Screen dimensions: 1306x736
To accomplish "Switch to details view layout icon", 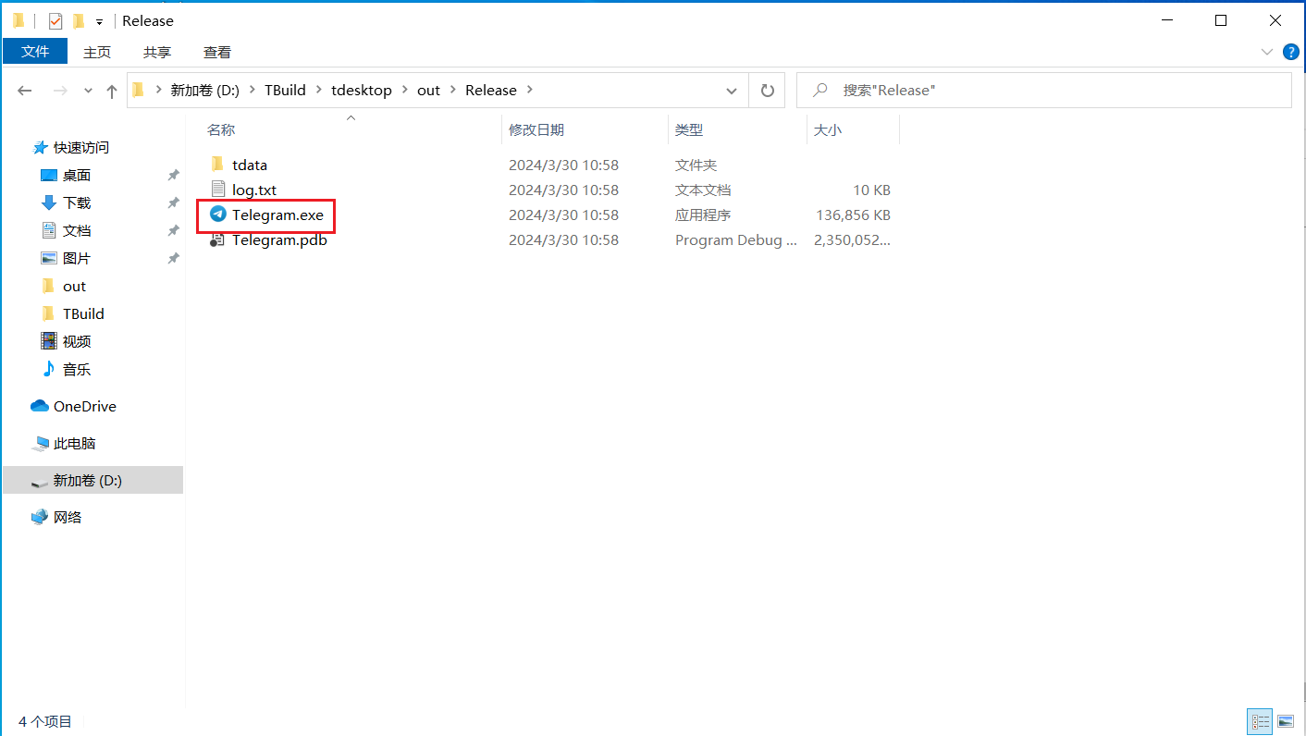I will coord(1260,721).
